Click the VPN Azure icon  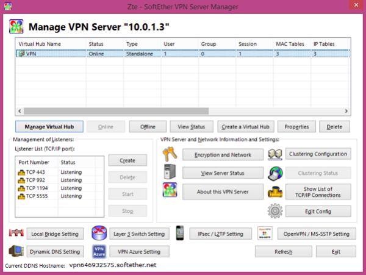(x=99, y=251)
